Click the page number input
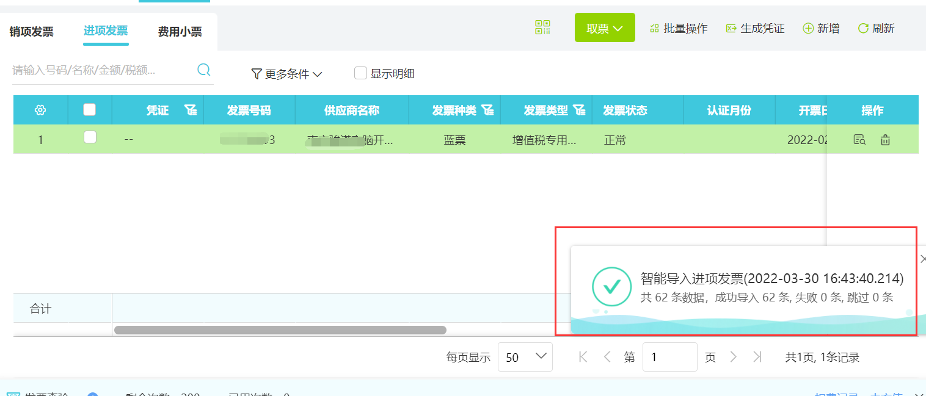Image resolution: width=926 pixels, height=396 pixels. point(670,357)
